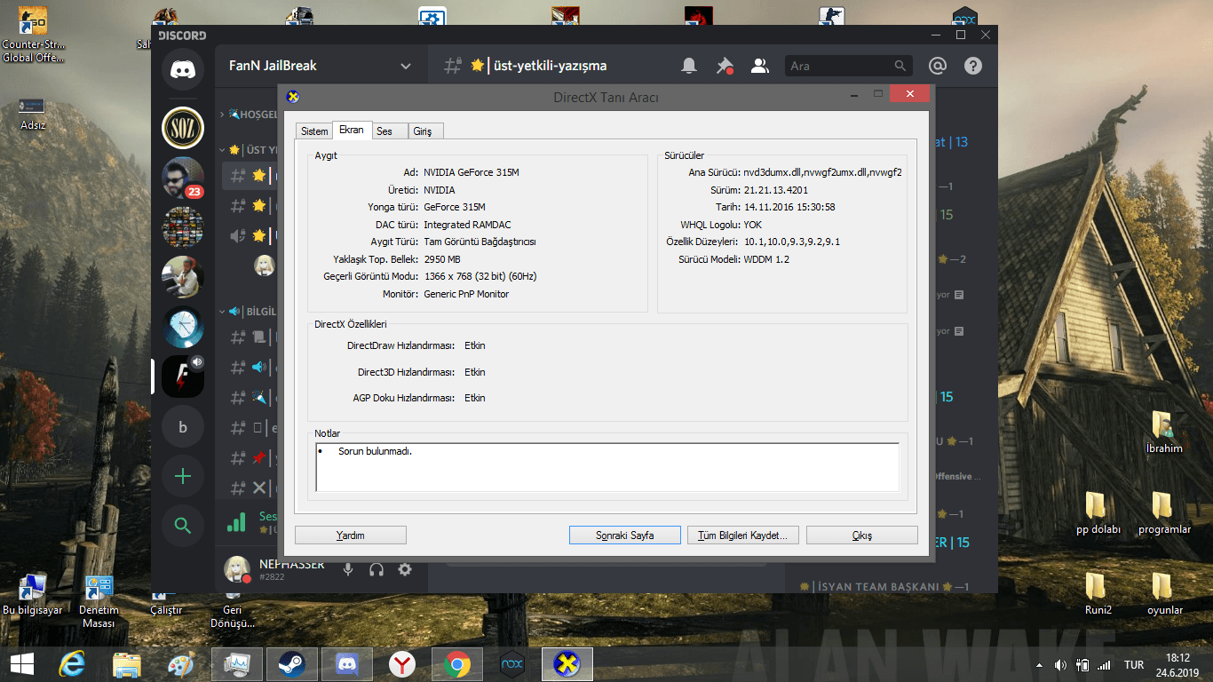Select Counter-Strike Global Offensive desktop shortcut
The width and height of the screenshot is (1213, 682).
33,36
